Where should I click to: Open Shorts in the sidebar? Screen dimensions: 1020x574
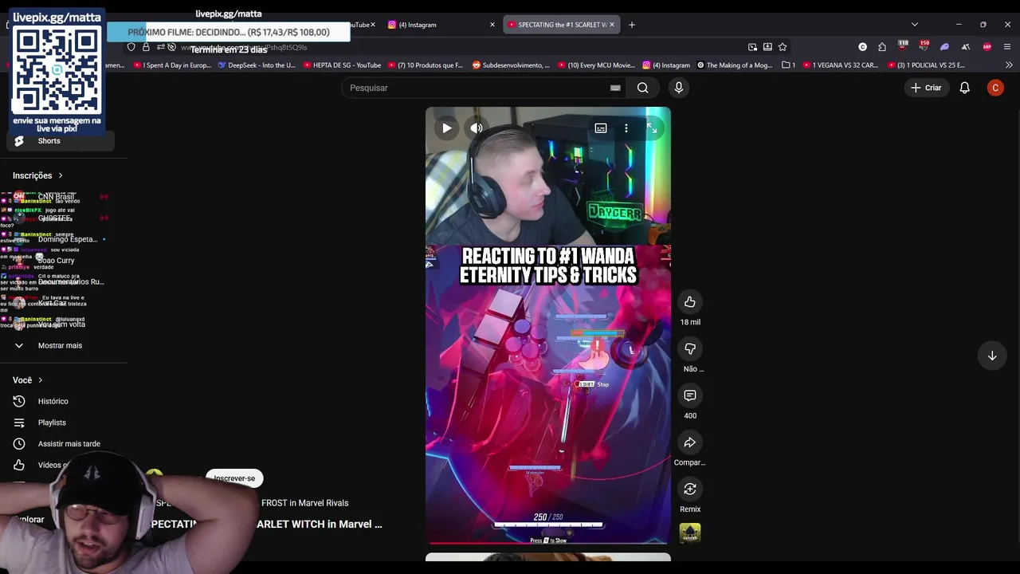point(61,141)
